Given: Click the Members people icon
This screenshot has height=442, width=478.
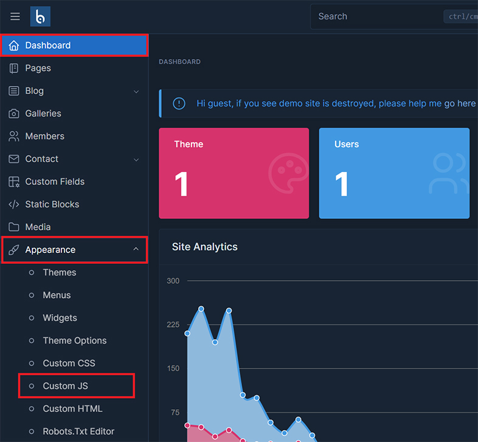Looking at the screenshot, I should (13, 136).
